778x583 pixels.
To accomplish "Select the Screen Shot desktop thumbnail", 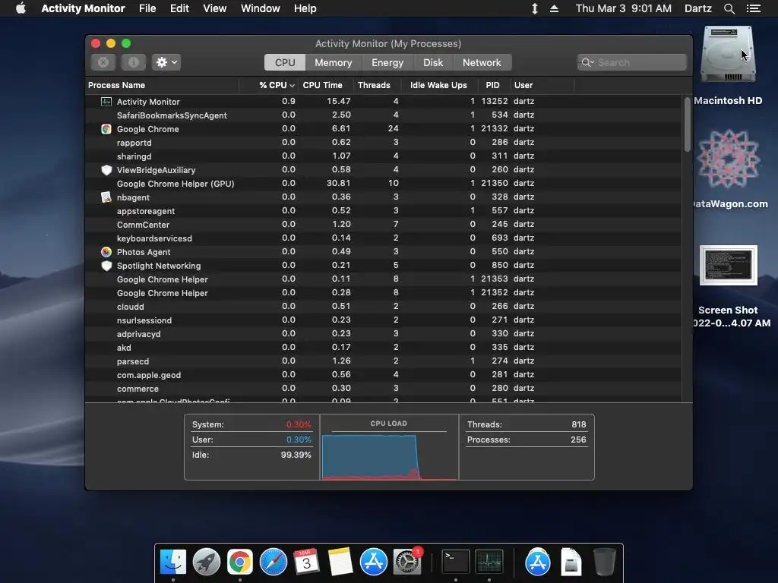I will pyautogui.click(x=729, y=265).
